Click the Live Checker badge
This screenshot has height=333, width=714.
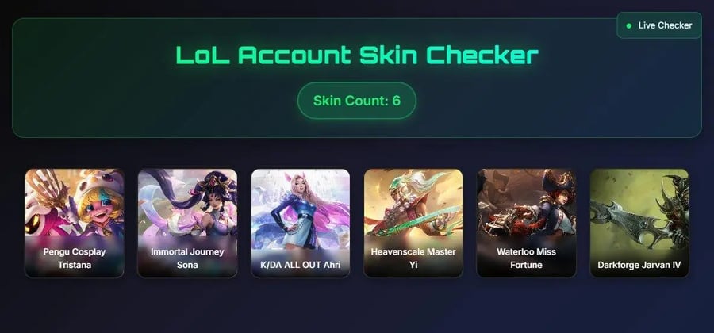(x=659, y=25)
